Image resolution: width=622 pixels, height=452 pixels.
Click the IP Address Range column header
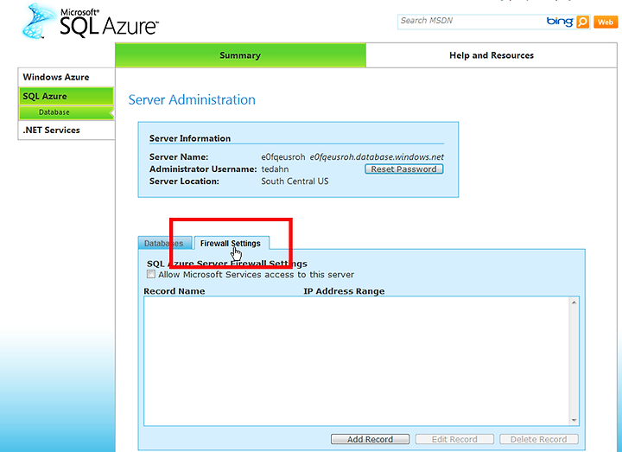[344, 291]
